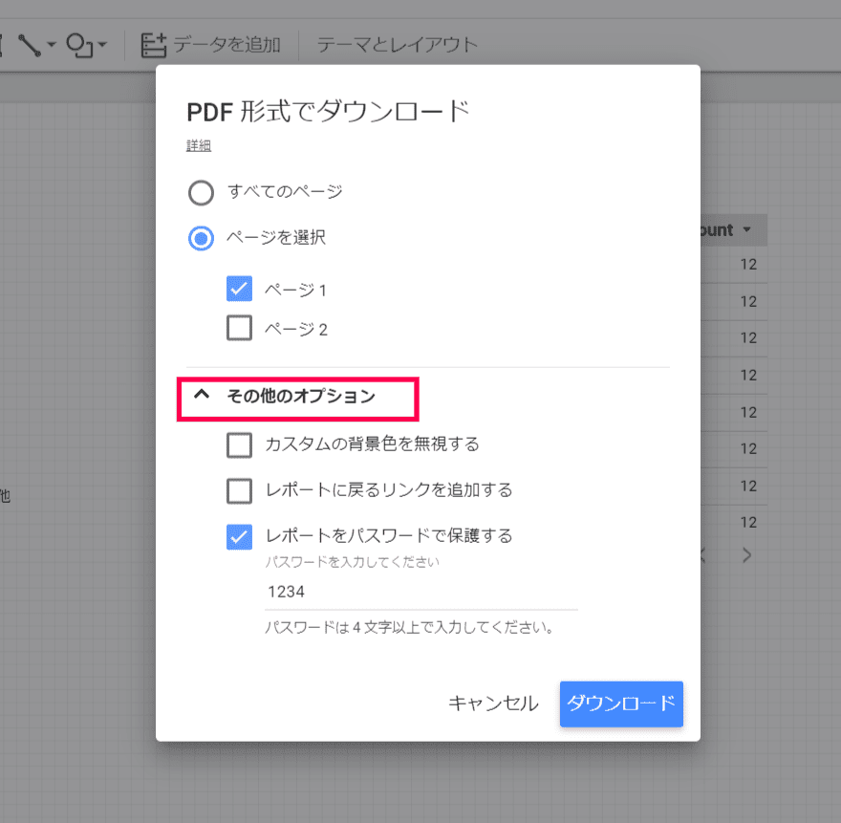
Task: Click the データを追加 icon
Action: pyautogui.click(x=154, y=45)
